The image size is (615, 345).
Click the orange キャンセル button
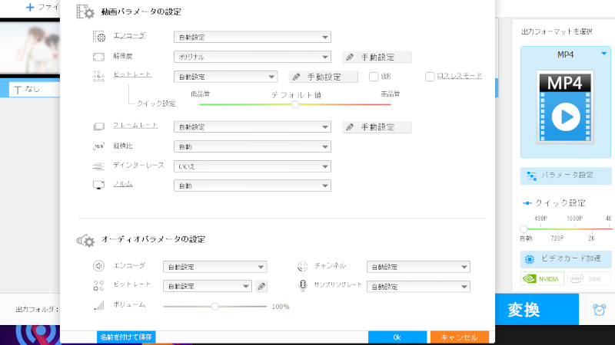tap(459, 337)
